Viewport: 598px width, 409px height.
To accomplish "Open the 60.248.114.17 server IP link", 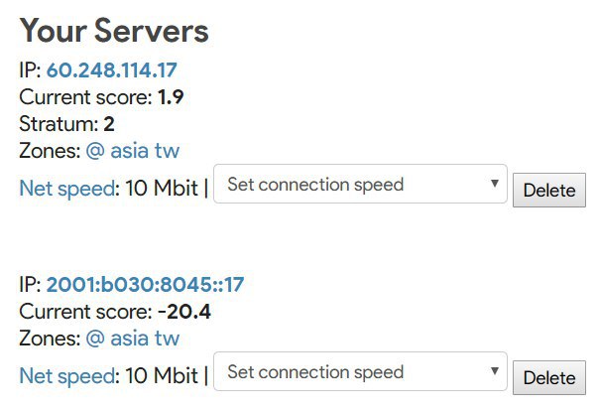I will pyautogui.click(x=112, y=70).
